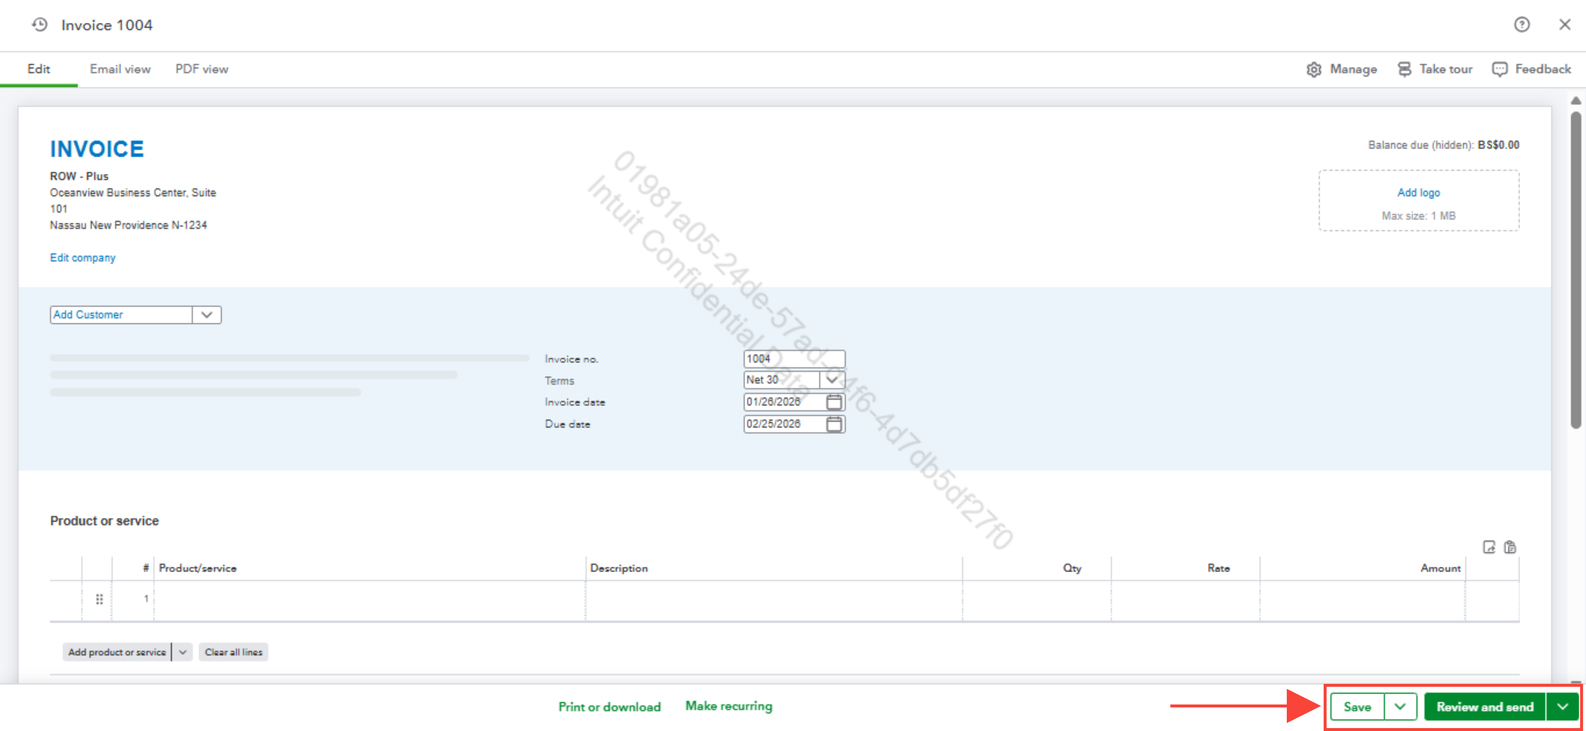Screen dimensions: 1586x731
Task: Click drag handle on line 1
Action: [99, 599]
